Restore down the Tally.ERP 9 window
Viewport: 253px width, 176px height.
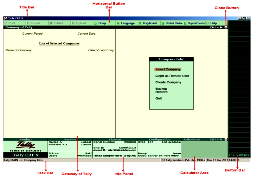244,18
